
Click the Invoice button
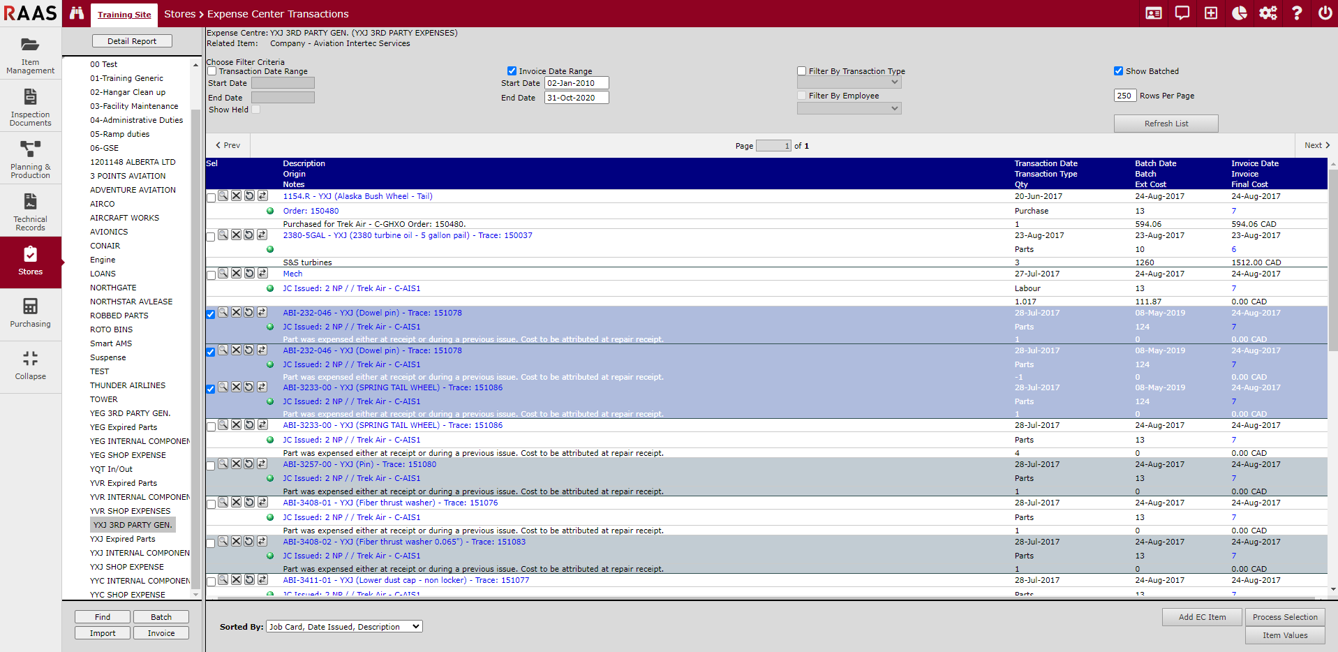tap(161, 633)
